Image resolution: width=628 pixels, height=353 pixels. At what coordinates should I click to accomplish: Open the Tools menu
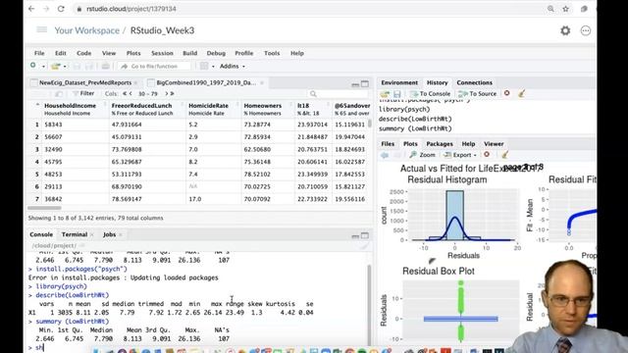tap(272, 53)
